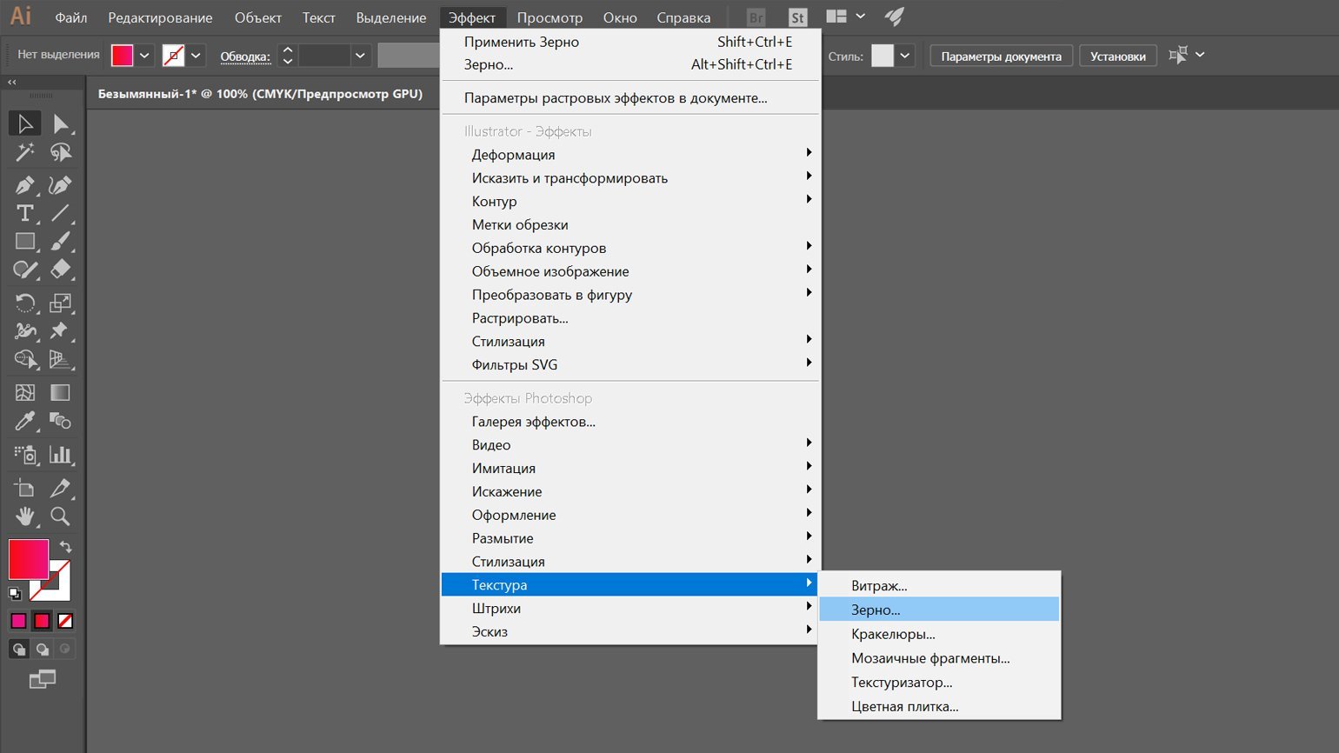Click the red fill swatch in toolbox

[x=28, y=559]
